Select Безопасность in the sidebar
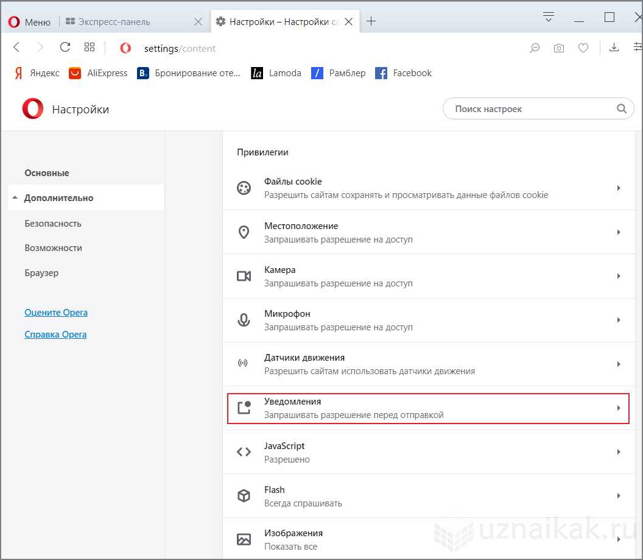The image size is (643, 560). point(53,224)
